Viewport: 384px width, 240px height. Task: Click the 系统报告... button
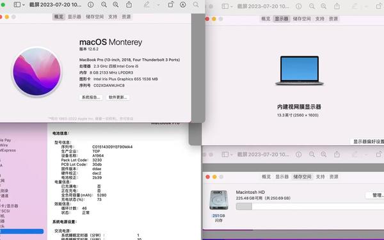91,97
